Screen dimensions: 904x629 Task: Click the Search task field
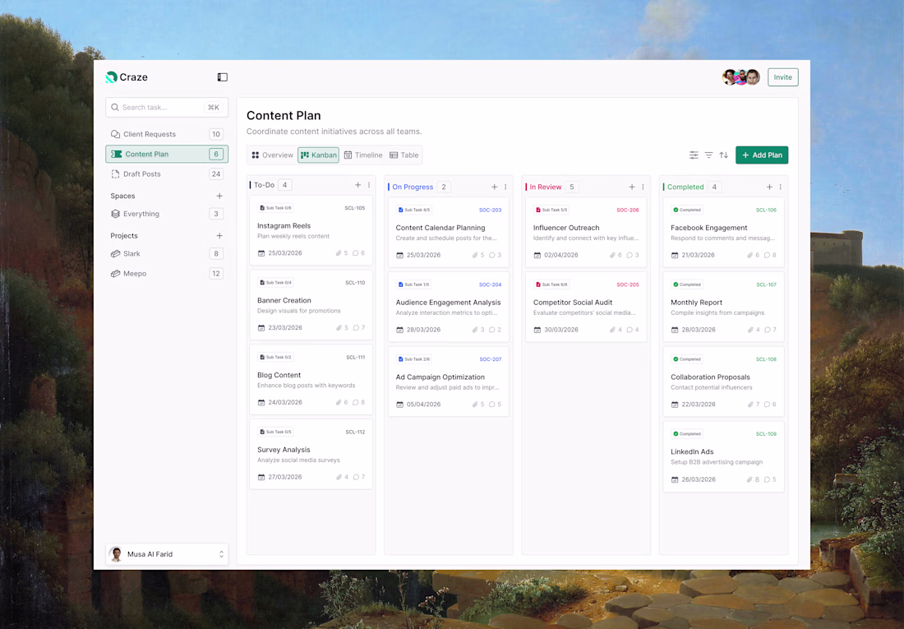(x=167, y=108)
